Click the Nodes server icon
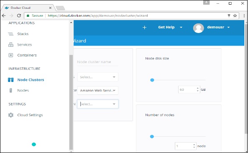The image size is (248, 153). [11, 90]
